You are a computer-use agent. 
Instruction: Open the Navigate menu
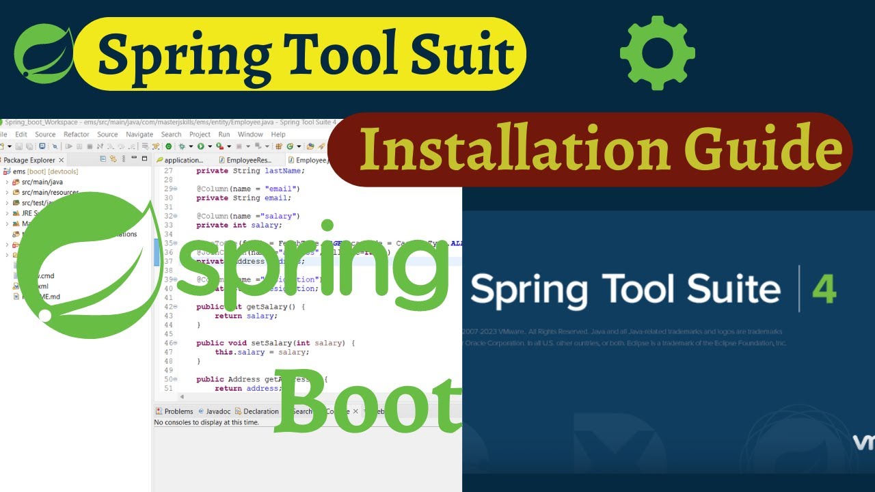[139, 135]
